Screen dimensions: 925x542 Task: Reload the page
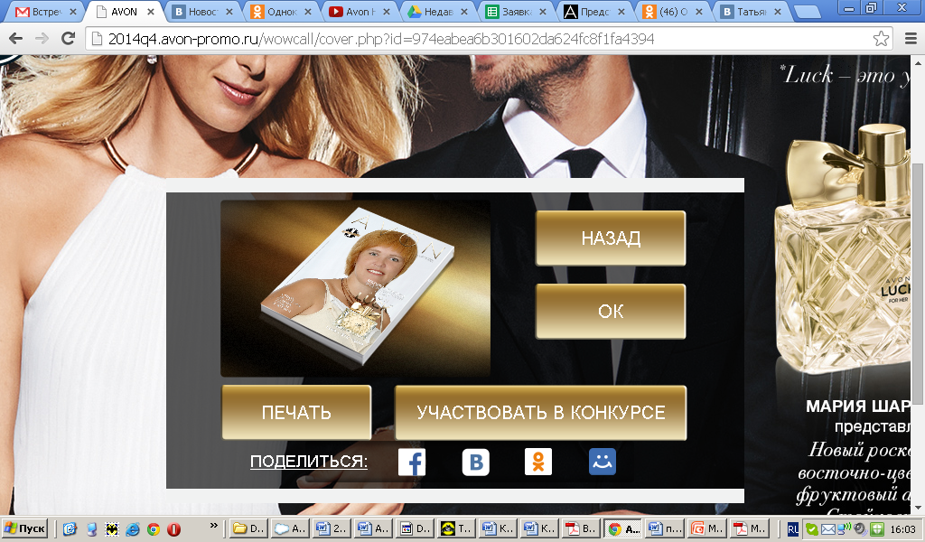(x=69, y=39)
